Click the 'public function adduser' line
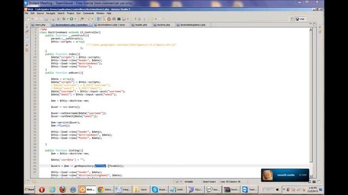The width and height of the screenshot is (348, 195). pyautogui.click(x=64, y=73)
